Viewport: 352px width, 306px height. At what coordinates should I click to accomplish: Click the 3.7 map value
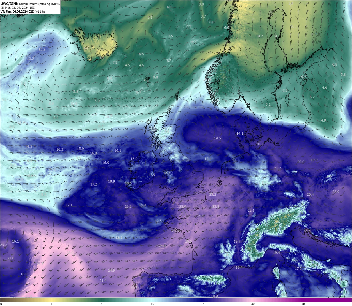point(203,16)
